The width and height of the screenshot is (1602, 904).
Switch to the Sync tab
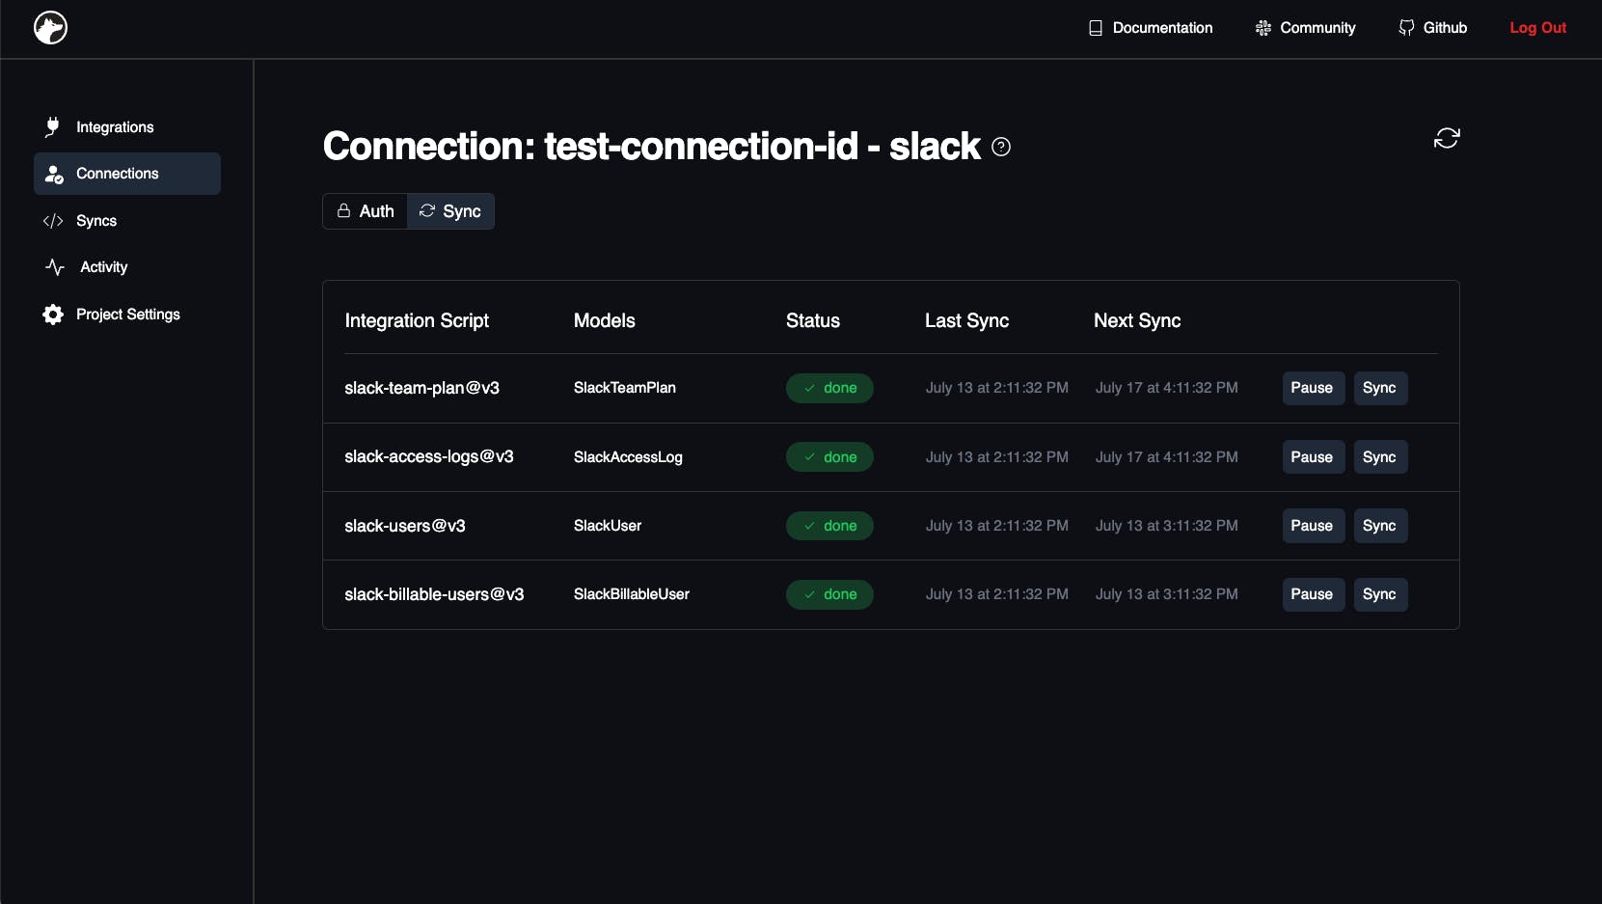[450, 211]
